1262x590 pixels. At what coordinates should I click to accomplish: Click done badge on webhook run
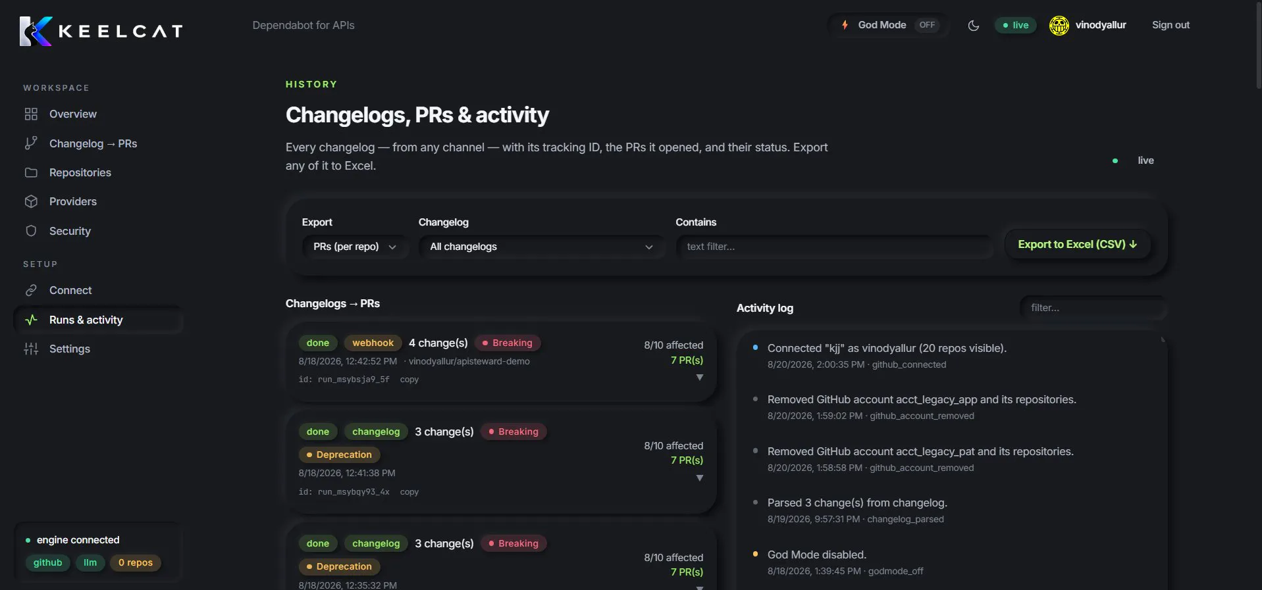coord(318,343)
